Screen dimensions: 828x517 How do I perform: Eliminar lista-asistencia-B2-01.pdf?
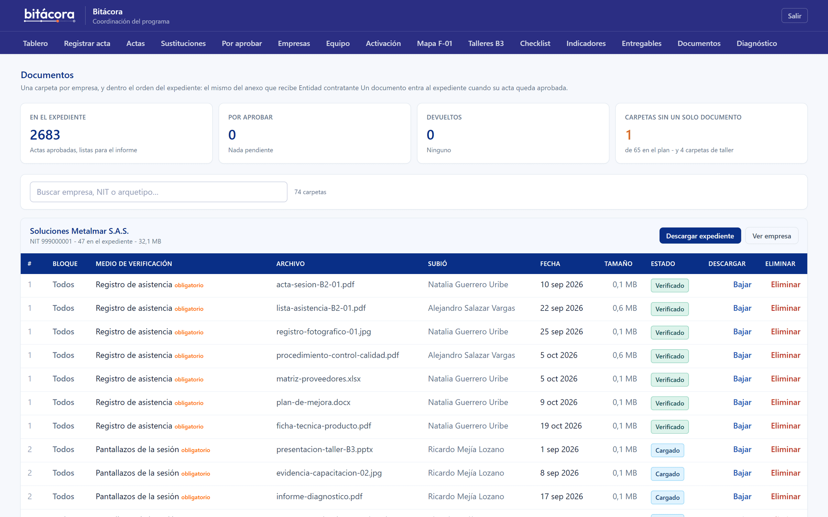pyautogui.click(x=786, y=308)
